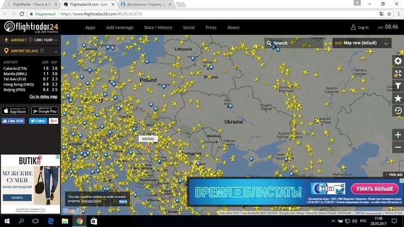Viewport: 404px width, 227px height.
Task: Click the Got it cookie button
Action: (x=123, y=201)
